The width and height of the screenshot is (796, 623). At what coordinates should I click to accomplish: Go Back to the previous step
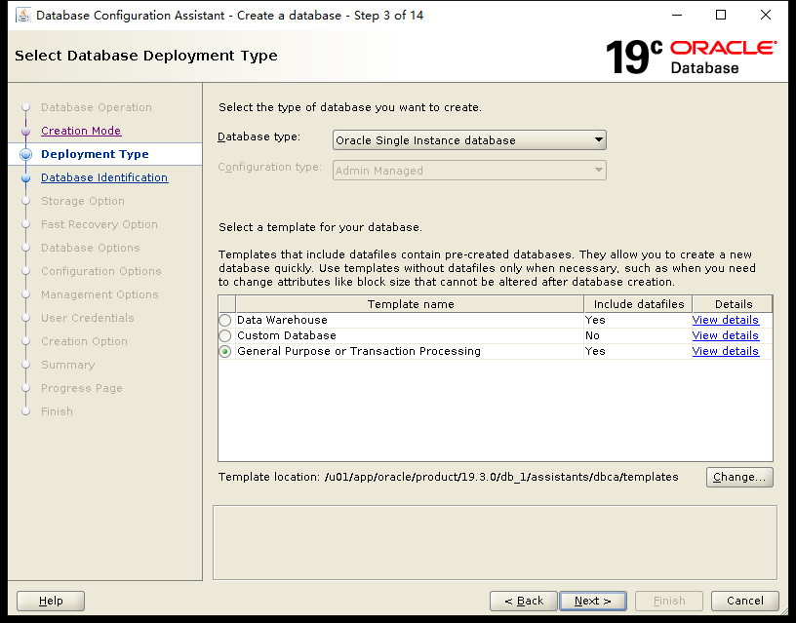tap(524, 601)
